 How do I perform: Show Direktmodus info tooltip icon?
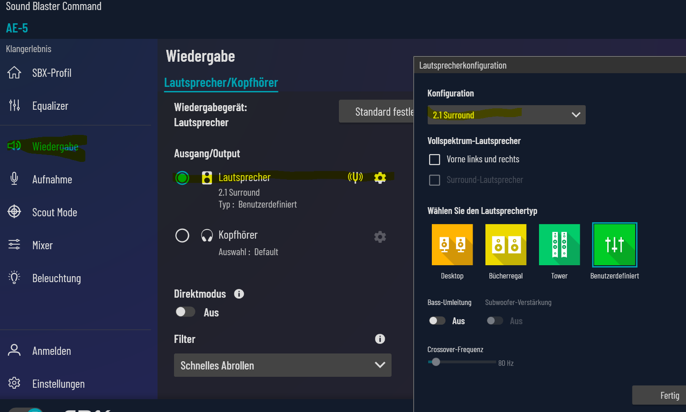(239, 294)
